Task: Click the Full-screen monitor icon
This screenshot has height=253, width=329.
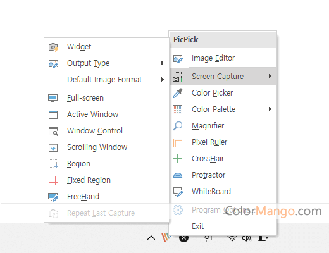Action: click(x=53, y=98)
